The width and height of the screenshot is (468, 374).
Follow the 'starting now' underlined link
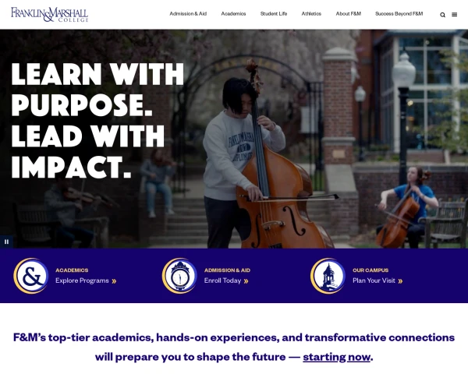(x=336, y=357)
